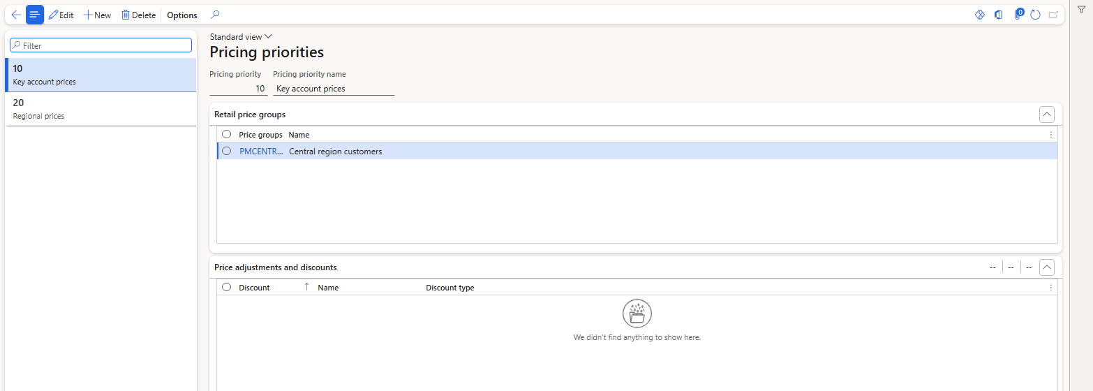Sort by Name column in price groups grid
Viewport: 1093px width, 391px height.
click(299, 135)
